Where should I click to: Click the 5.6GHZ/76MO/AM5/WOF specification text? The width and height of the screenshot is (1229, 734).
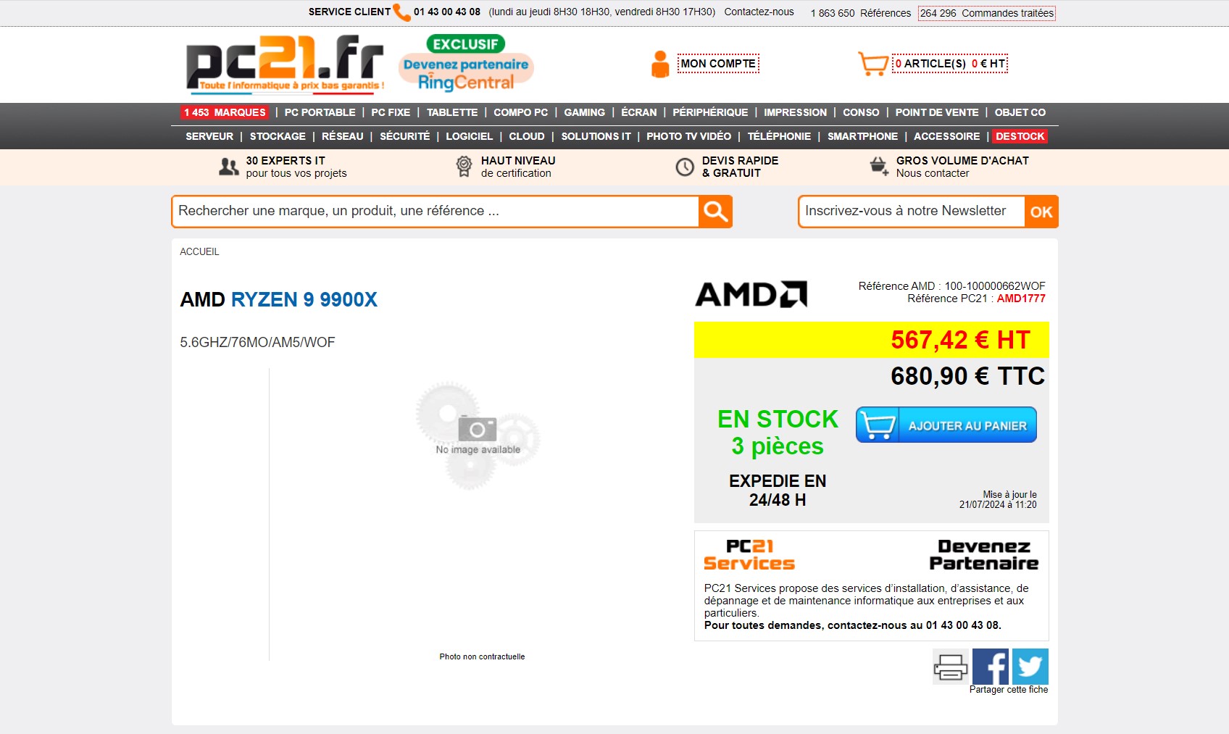[x=257, y=342]
